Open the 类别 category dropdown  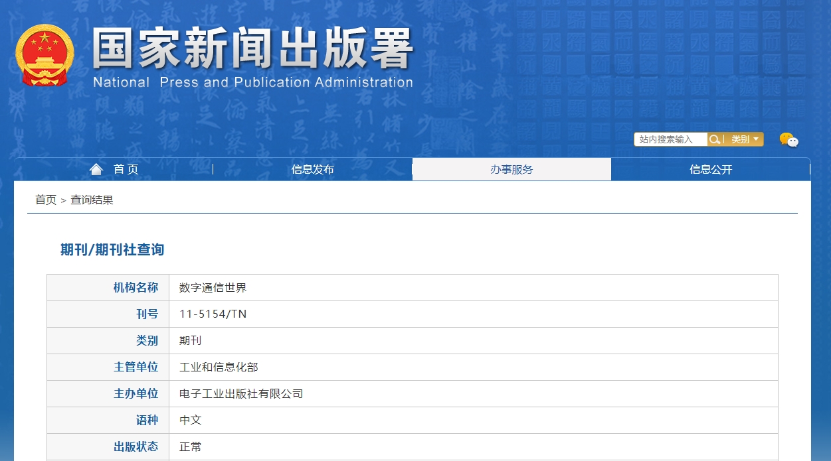(744, 139)
